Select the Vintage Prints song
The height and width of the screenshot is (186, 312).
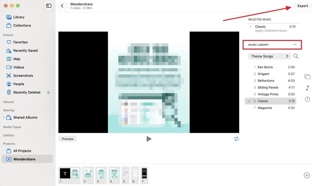tap(271, 94)
